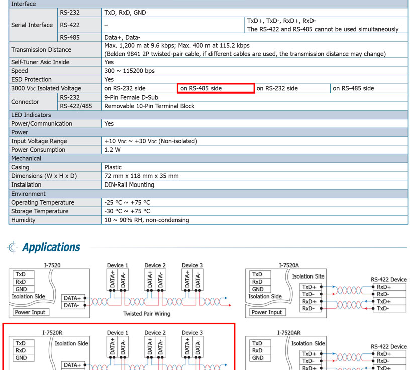The width and height of the screenshot is (417, 370).
Task: Click the "1.2 W" value
Action: (112, 150)
